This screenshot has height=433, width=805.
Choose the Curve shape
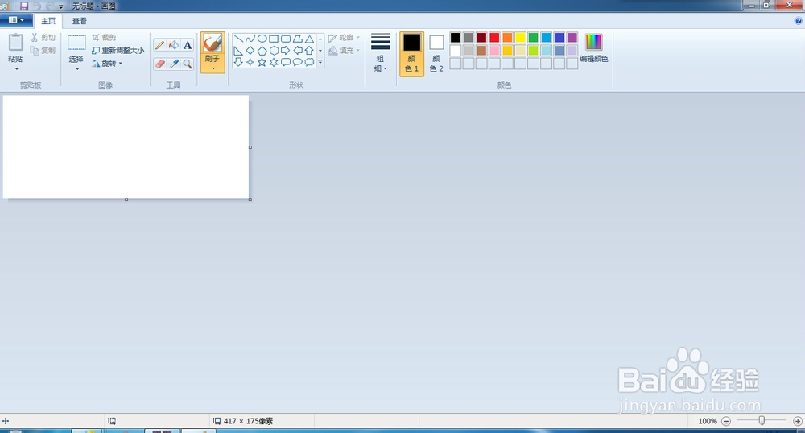(x=250, y=39)
